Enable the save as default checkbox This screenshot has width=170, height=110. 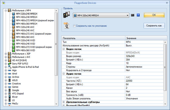coord(74,26)
